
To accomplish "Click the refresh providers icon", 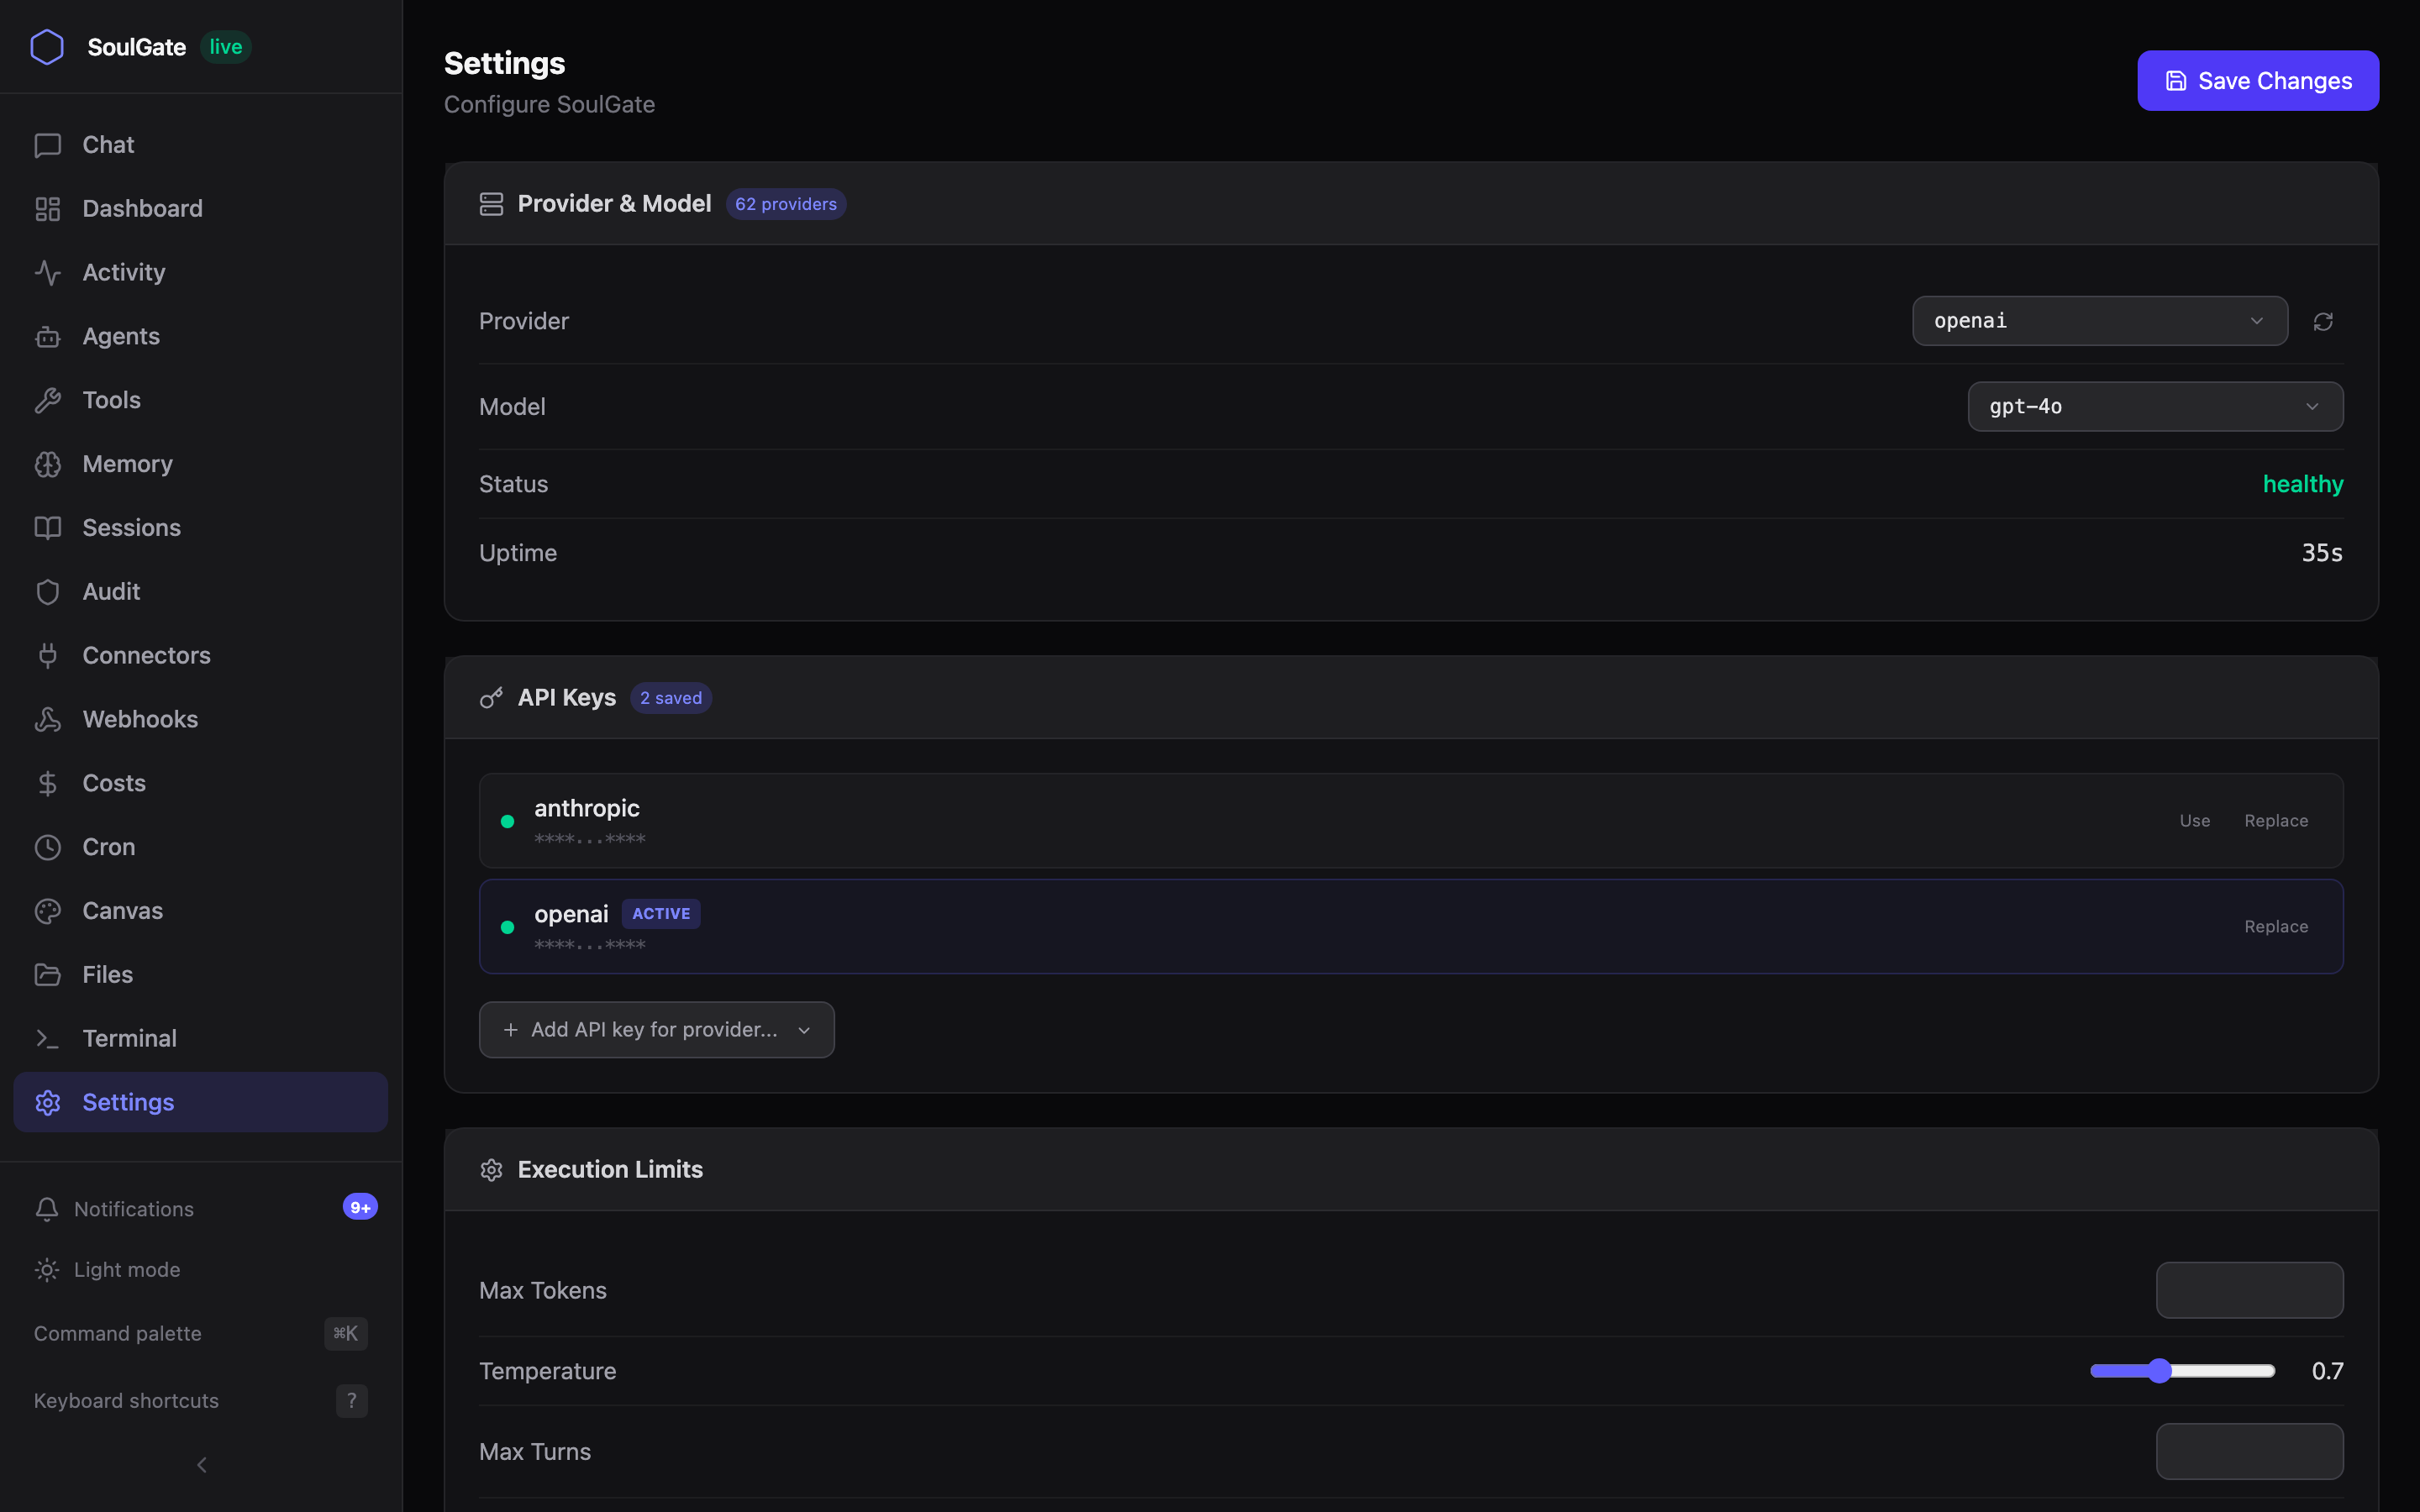I will click(2323, 321).
